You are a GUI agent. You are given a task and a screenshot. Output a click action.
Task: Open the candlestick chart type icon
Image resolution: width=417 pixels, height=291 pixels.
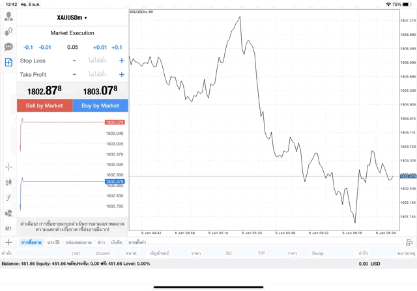[8, 182]
